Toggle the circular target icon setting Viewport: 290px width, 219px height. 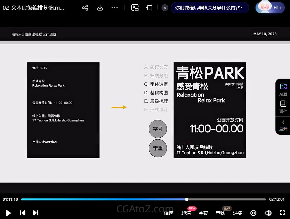253,213
